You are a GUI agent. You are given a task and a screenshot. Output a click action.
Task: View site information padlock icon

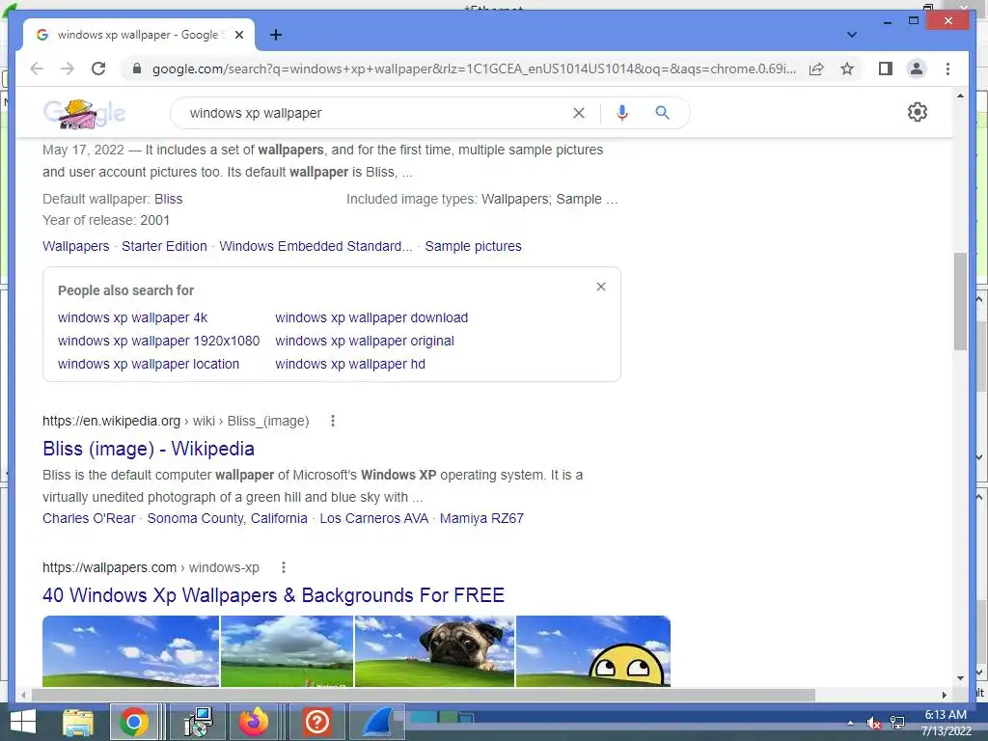137,69
